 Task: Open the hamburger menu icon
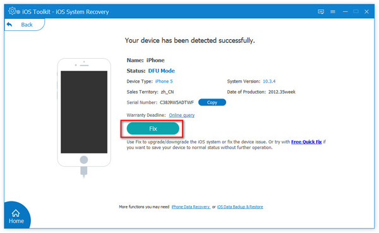pyautogui.click(x=333, y=11)
